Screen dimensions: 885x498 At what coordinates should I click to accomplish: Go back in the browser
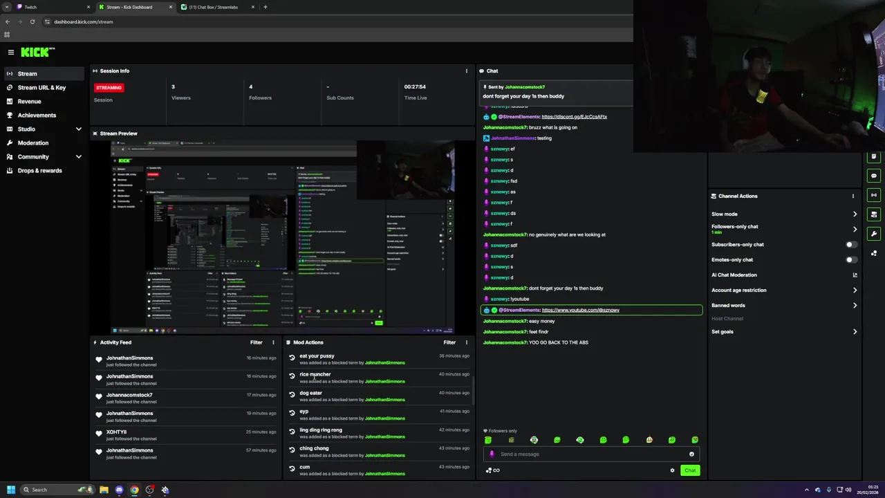[x=8, y=21]
